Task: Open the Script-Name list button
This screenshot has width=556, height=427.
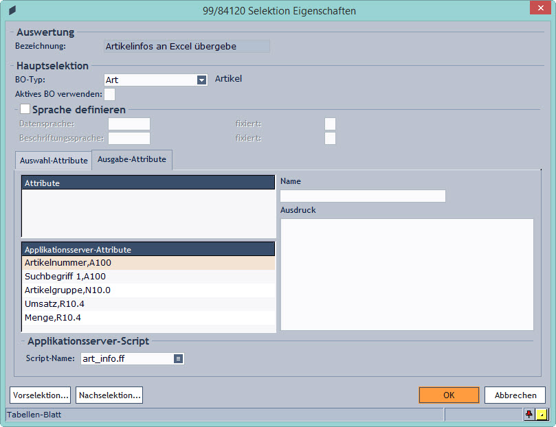Action: tap(179, 358)
